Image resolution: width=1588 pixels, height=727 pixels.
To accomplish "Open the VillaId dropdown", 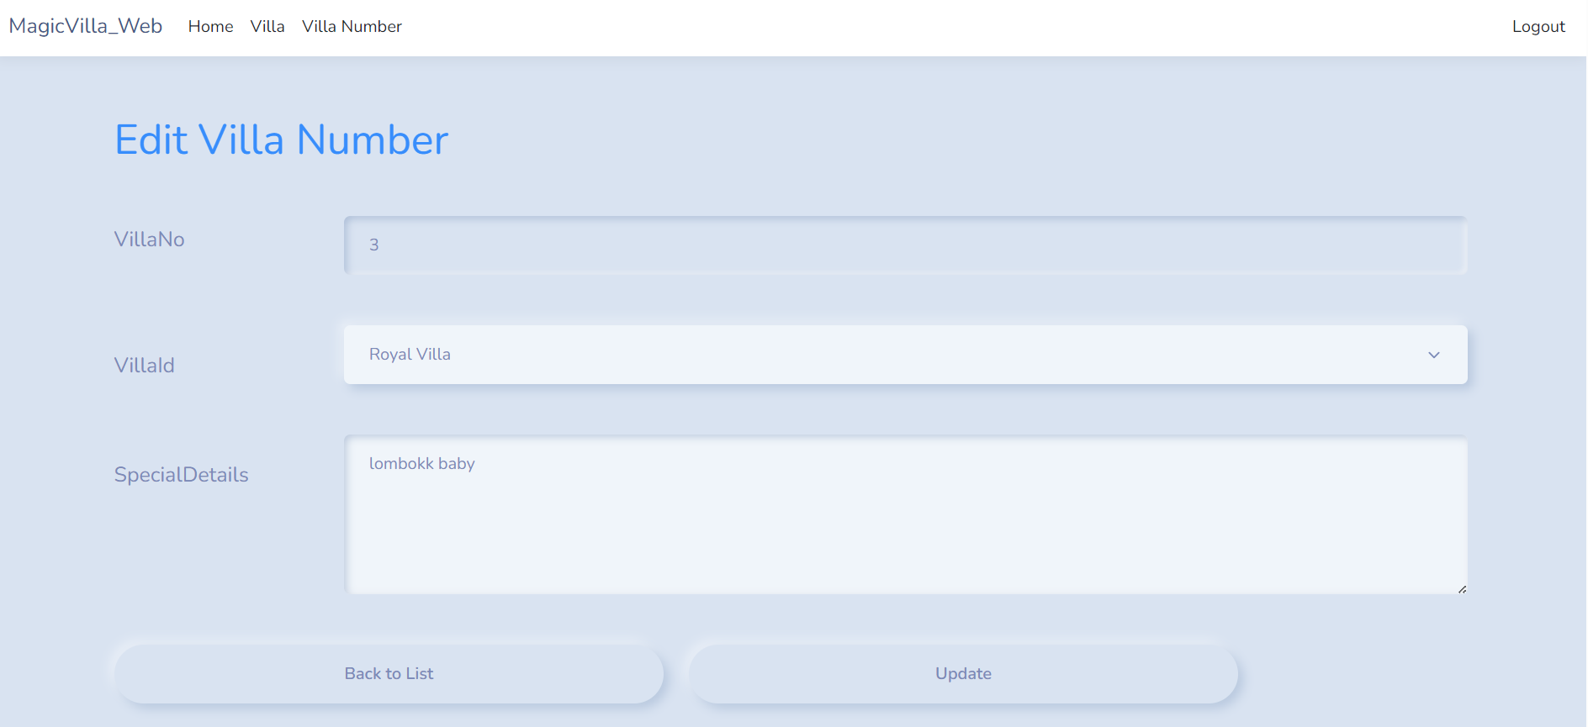I will pos(905,355).
